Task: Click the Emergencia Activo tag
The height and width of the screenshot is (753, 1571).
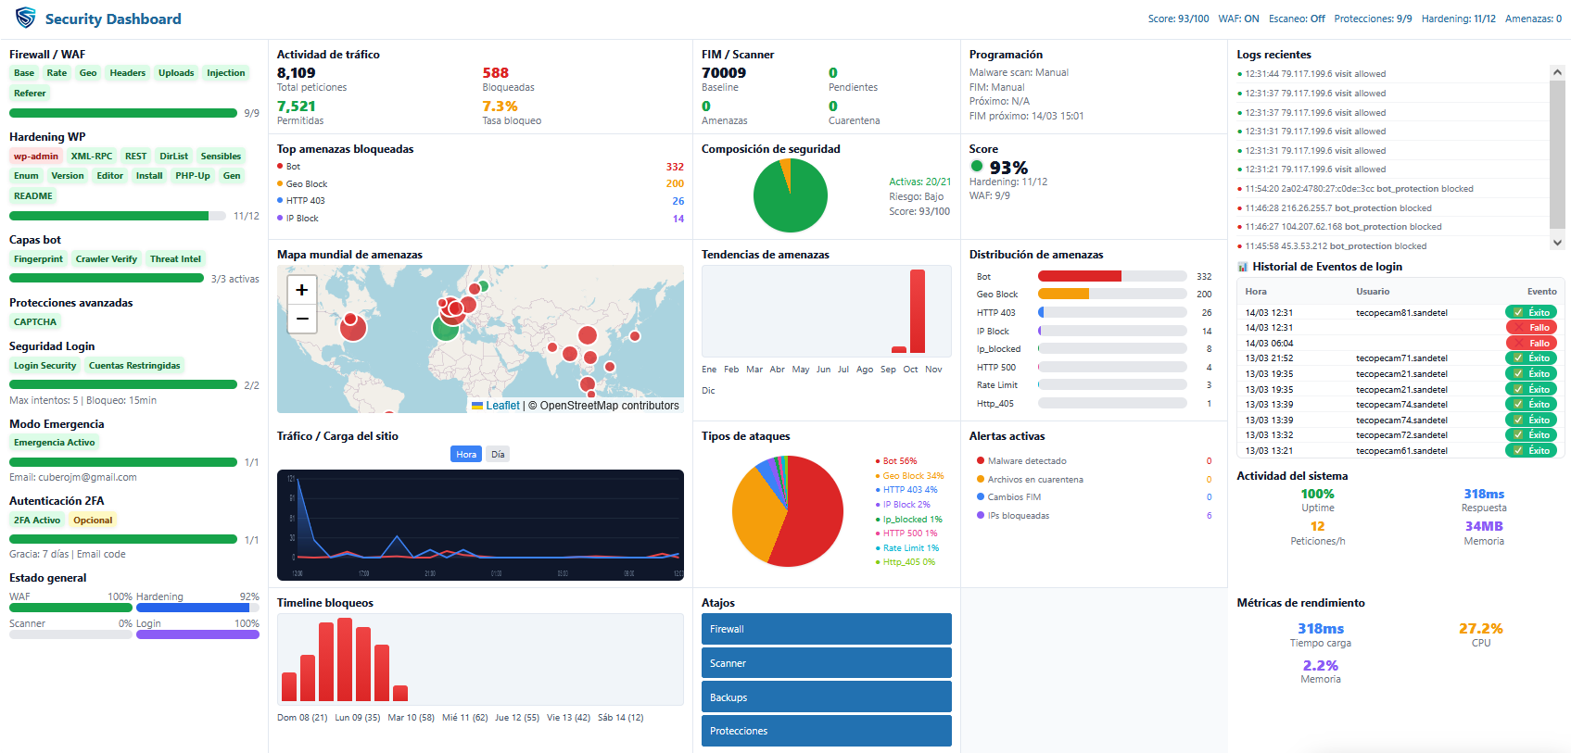Action: (x=54, y=443)
